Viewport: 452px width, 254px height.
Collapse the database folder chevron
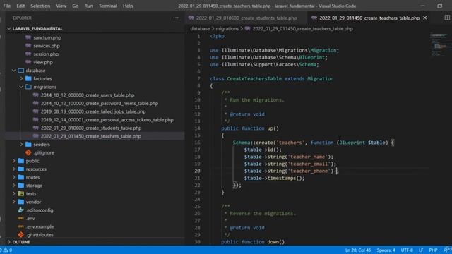pyautogui.click(x=13, y=71)
